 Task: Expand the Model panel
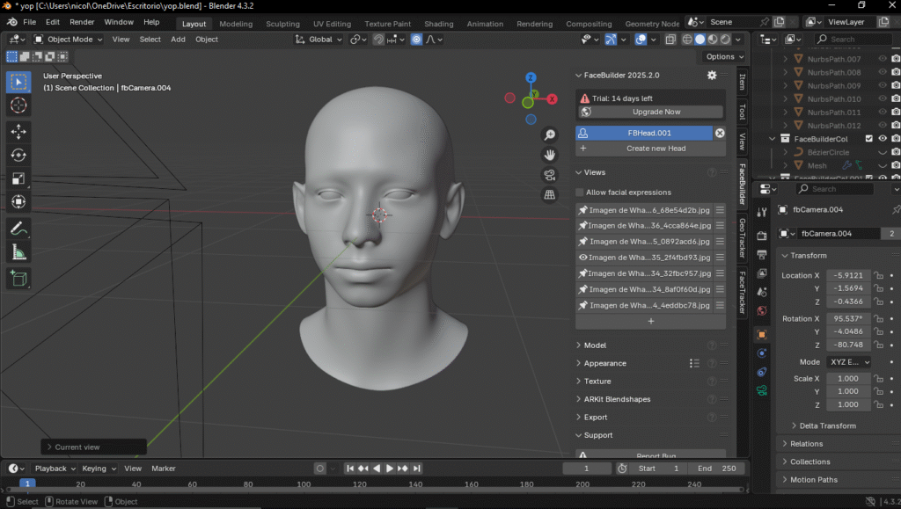pyautogui.click(x=596, y=345)
